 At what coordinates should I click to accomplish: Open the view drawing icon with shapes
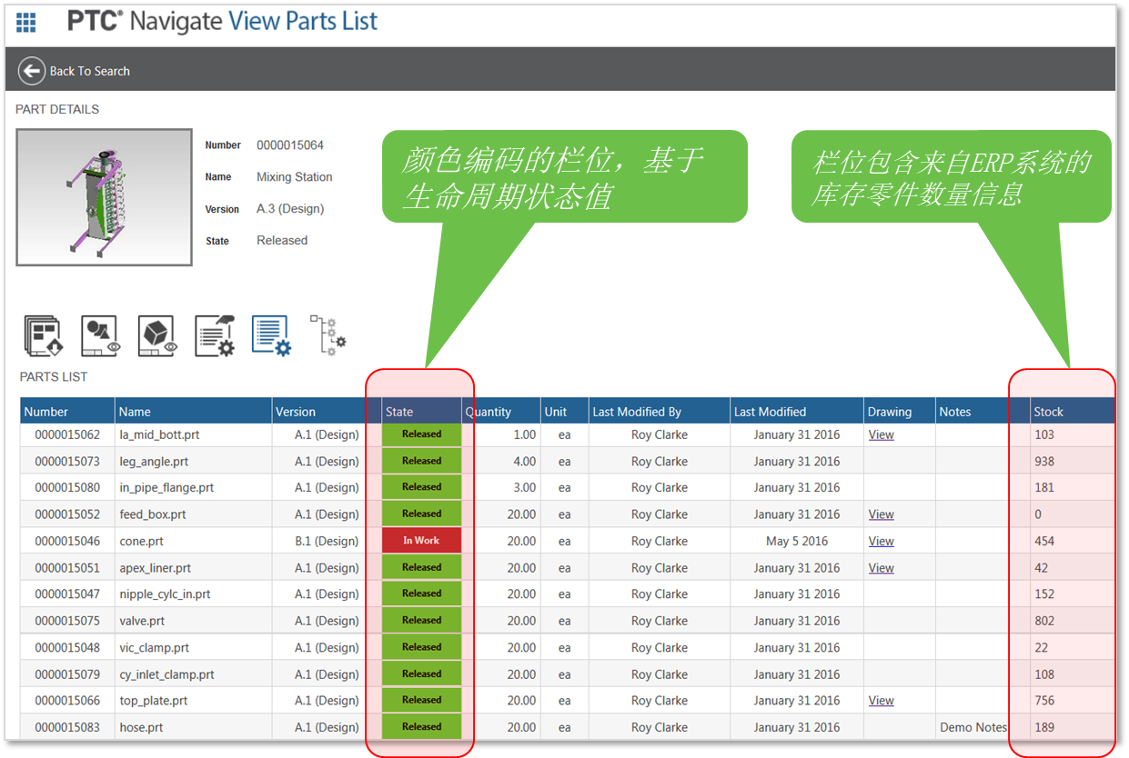(99, 335)
